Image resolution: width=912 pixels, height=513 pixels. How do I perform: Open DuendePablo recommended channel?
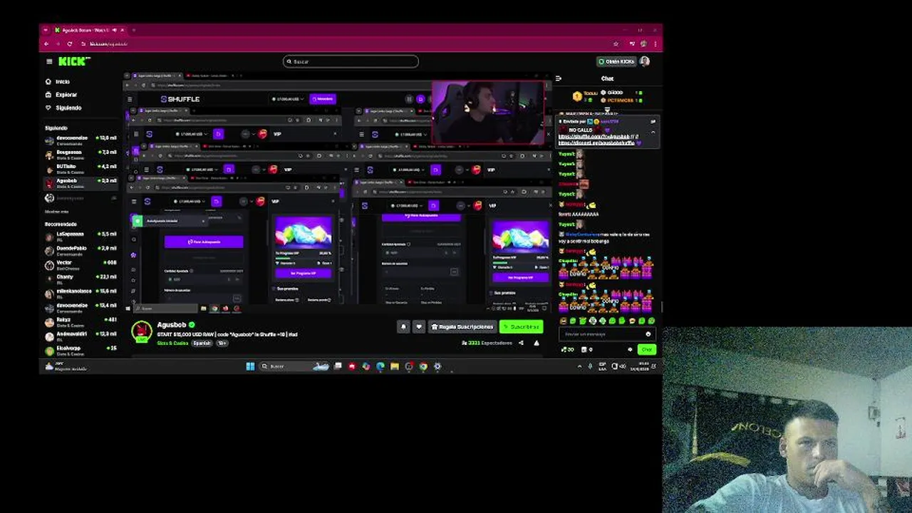coord(81,250)
